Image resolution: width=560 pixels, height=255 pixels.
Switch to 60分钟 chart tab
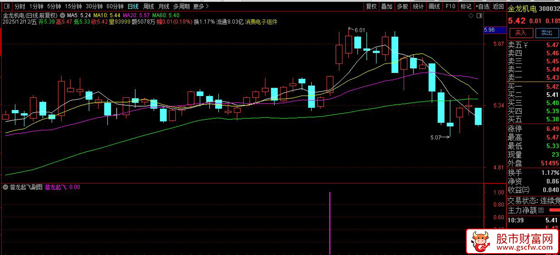pyautogui.click(x=115, y=7)
